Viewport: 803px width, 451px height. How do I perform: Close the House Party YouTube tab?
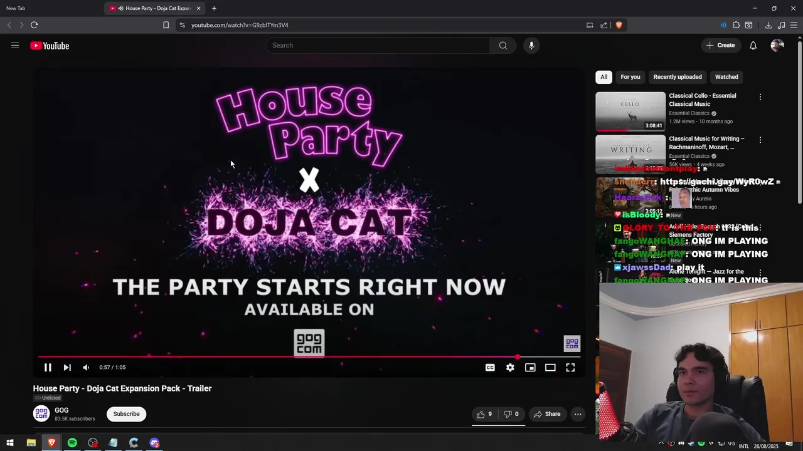tap(198, 8)
